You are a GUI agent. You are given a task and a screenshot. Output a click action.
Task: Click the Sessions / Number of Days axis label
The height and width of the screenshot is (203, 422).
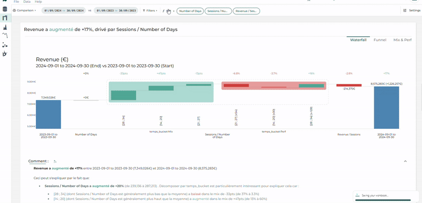pos(217,136)
